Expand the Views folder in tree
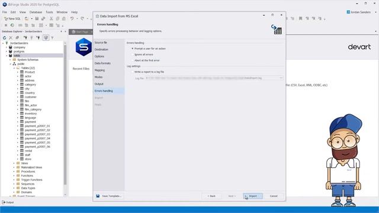The height and width of the screenshot is (213, 379). (x=14, y=163)
